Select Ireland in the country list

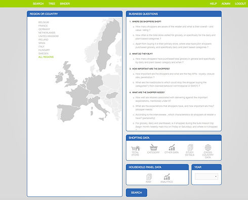[x=43, y=39]
